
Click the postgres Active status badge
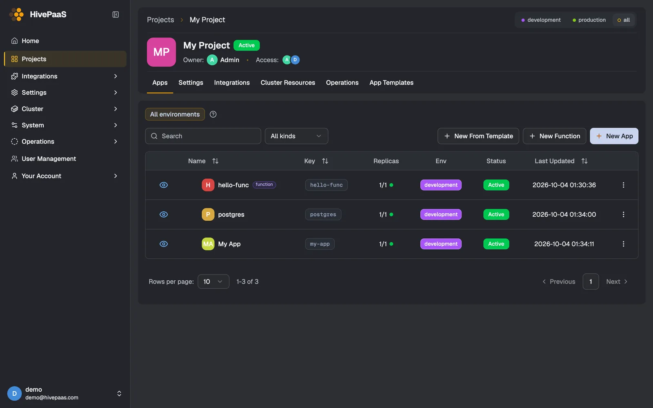pyautogui.click(x=496, y=214)
